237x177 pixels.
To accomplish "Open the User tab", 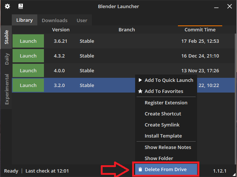I will pos(82,20).
